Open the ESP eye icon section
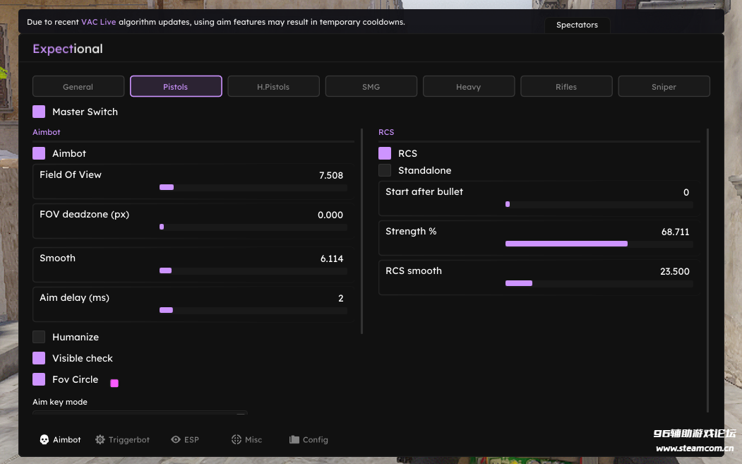Image resolution: width=742 pixels, height=464 pixels. pos(185,440)
